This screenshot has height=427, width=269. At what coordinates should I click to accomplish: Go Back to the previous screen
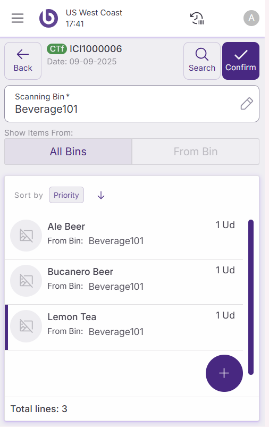pos(23,61)
